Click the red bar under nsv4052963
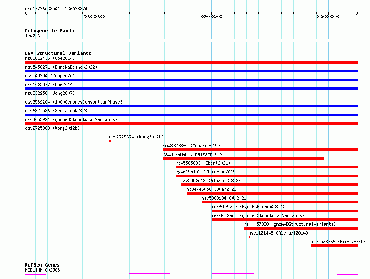This screenshot has height=279, width=370. (x=285, y=220)
